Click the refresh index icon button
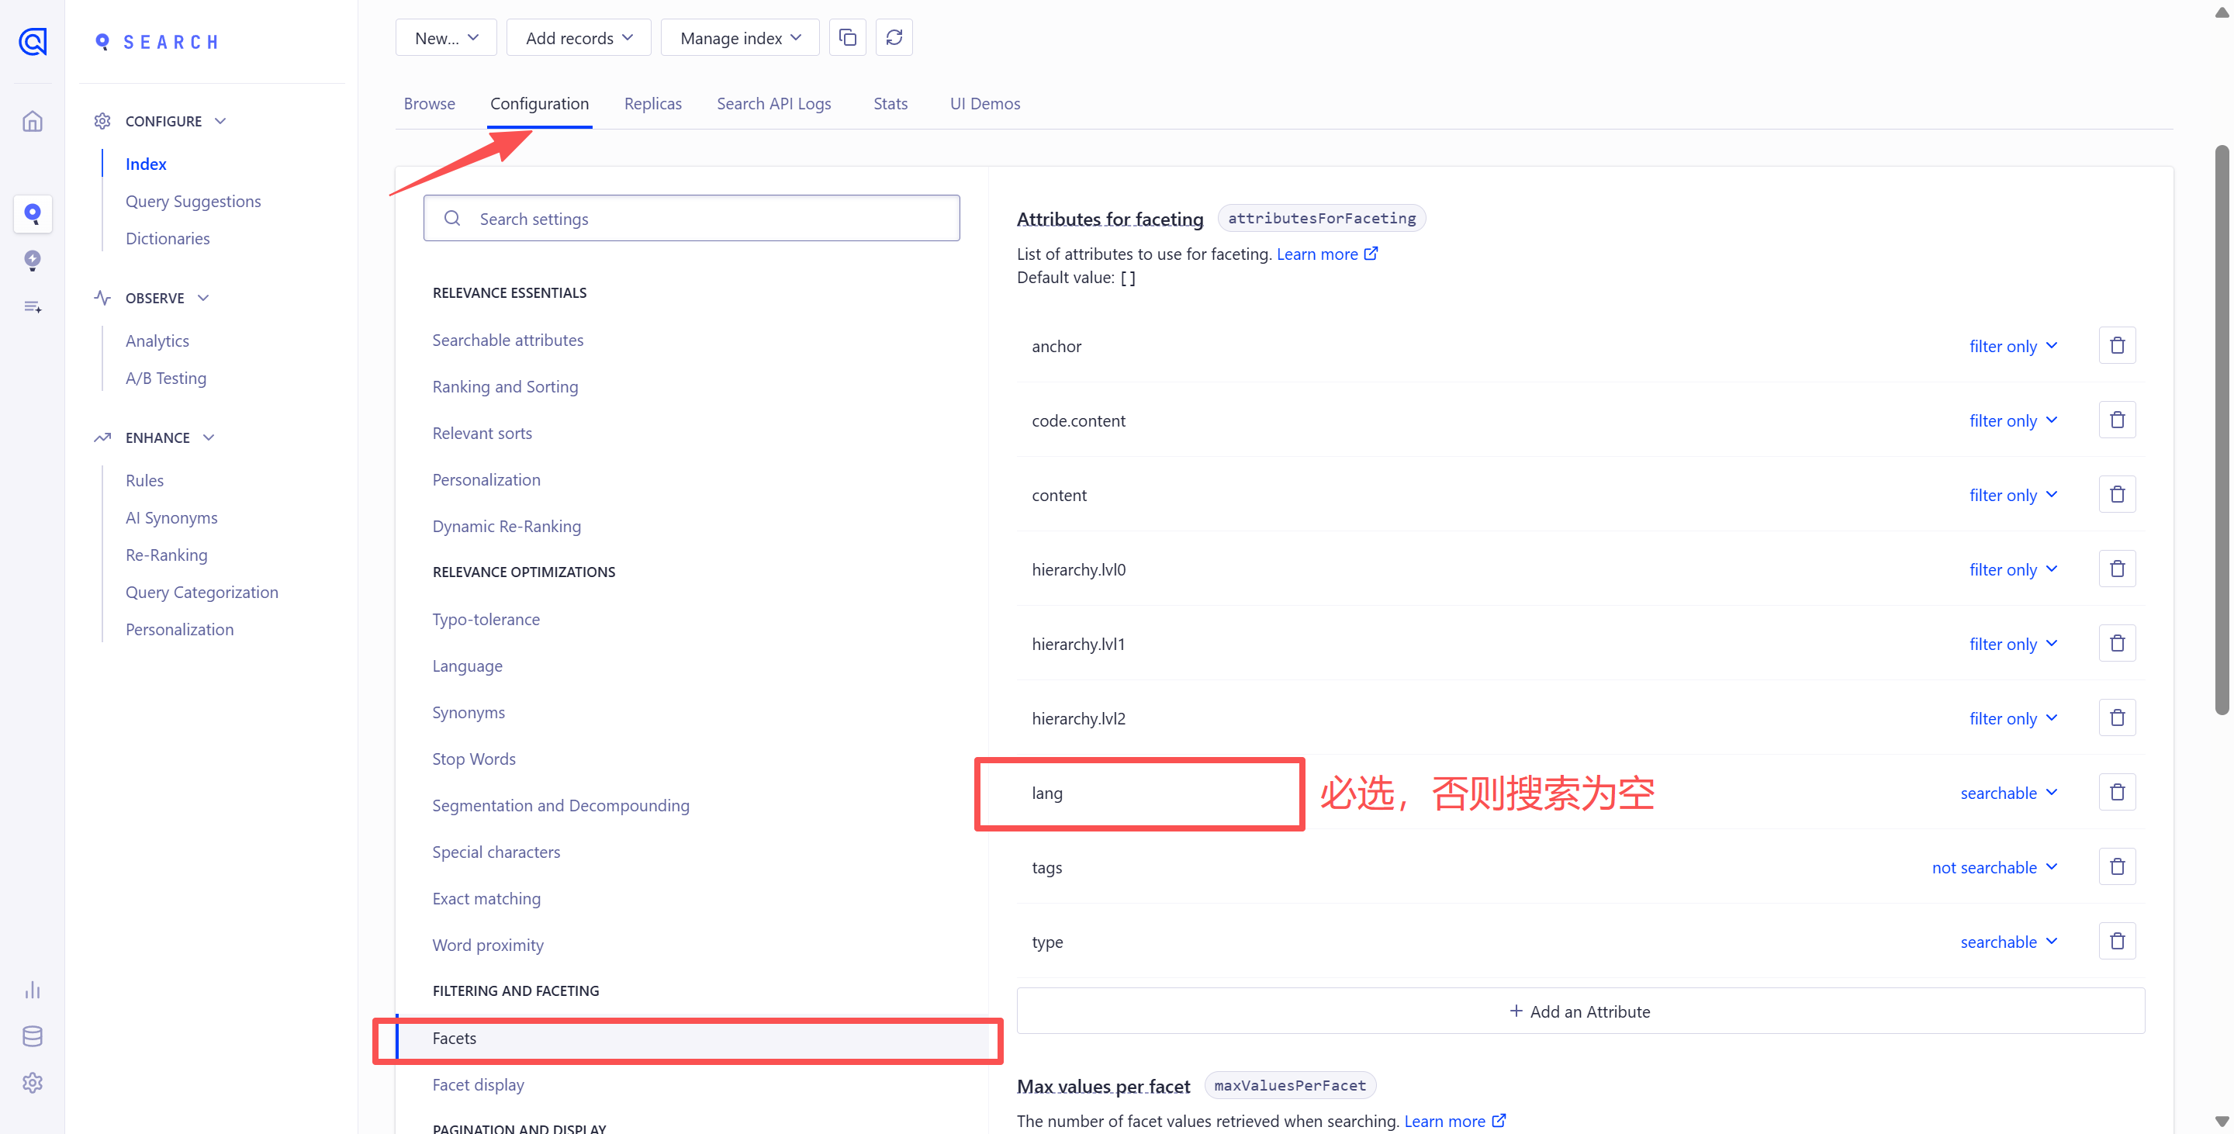 pyautogui.click(x=894, y=37)
